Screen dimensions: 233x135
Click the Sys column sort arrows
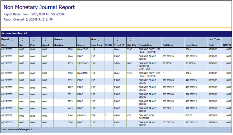point(22,39)
